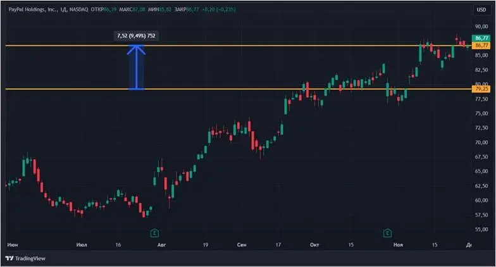The image size is (496, 267).
Task: Click the green 86,77 current price label
Action: [x=481, y=38]
